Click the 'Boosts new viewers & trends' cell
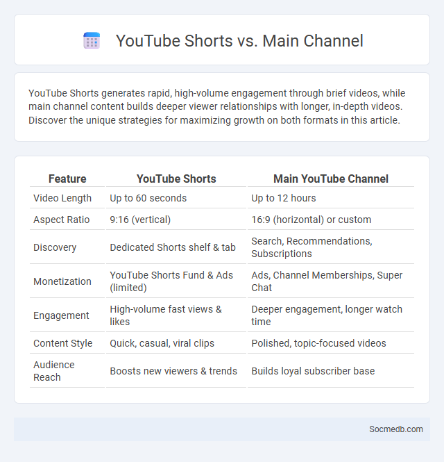The image size is (444, 462). pos(176,371)
